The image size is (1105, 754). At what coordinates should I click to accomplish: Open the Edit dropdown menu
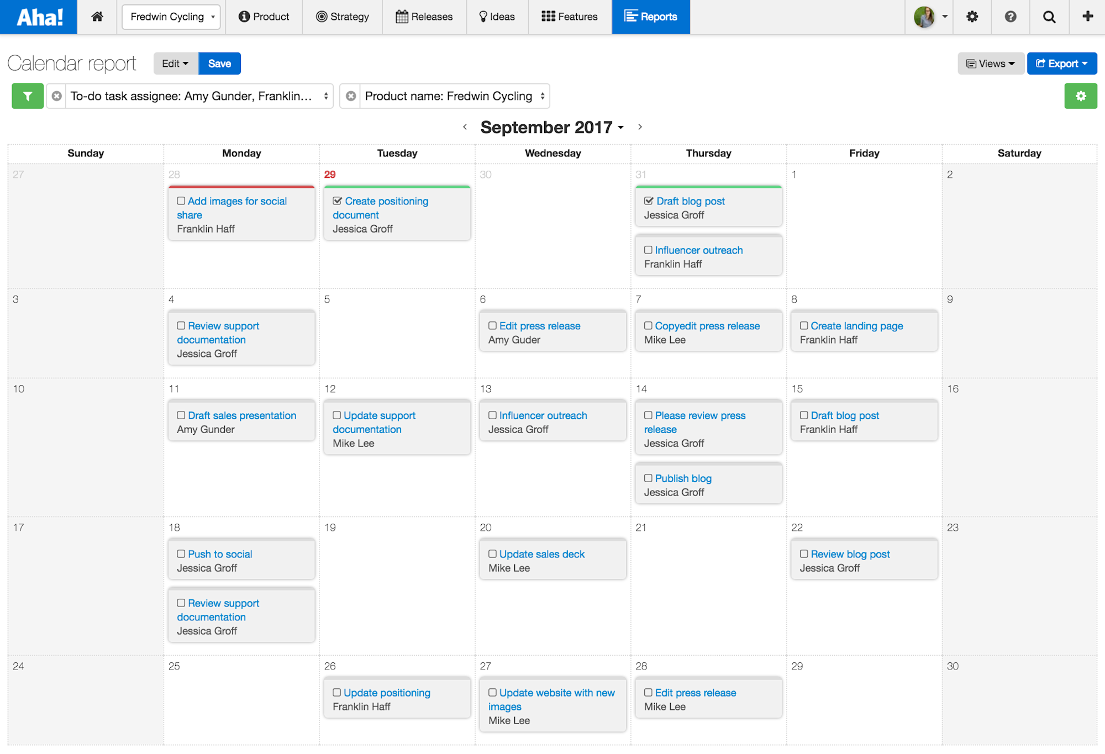pyautogui.click(x=175, y=63)
